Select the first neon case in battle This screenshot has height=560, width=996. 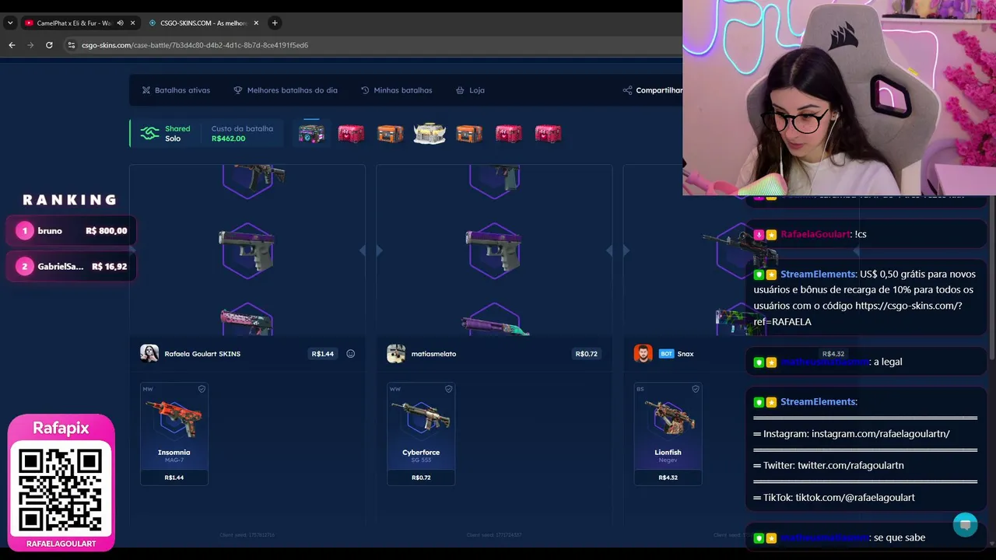tap(311, 134)
